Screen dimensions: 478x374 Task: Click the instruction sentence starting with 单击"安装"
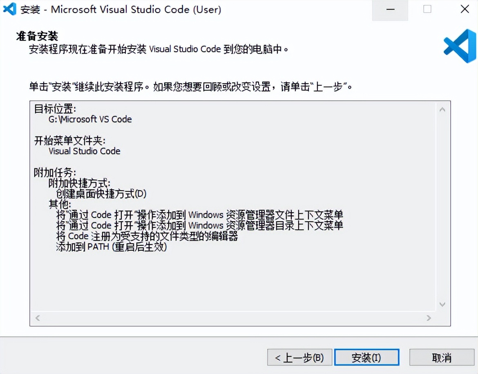191,87
